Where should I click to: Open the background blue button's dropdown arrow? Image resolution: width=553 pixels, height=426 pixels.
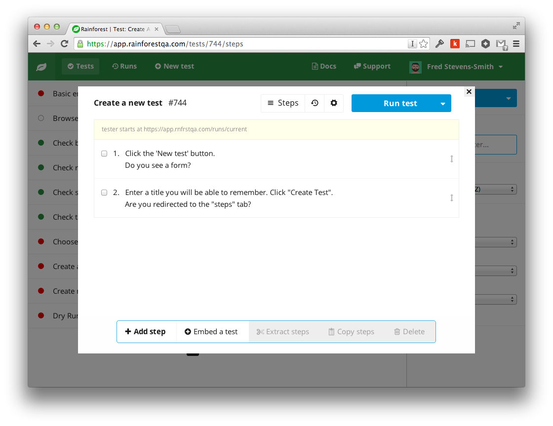coord(508,98)
